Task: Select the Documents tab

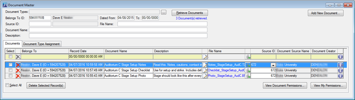Action: [13, 43]
